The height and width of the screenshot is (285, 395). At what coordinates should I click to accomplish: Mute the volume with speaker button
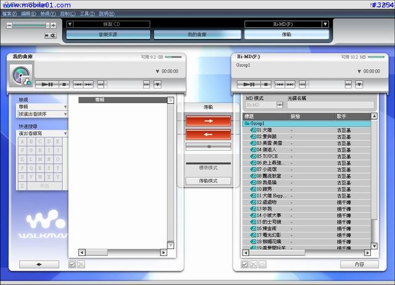[51, 36]
